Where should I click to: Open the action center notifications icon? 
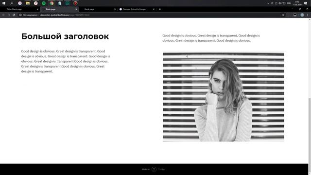coord(306,3)
